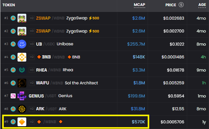Click the $570K market cap value
Viewport: 209px width, 129px height.
click(138, 122)
